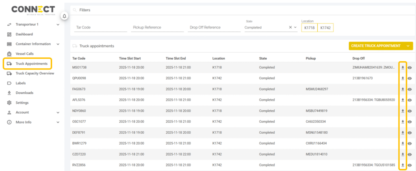The image size is (416, 171).
Task: Click download icon in OSC1077 row
Action: 403,121
